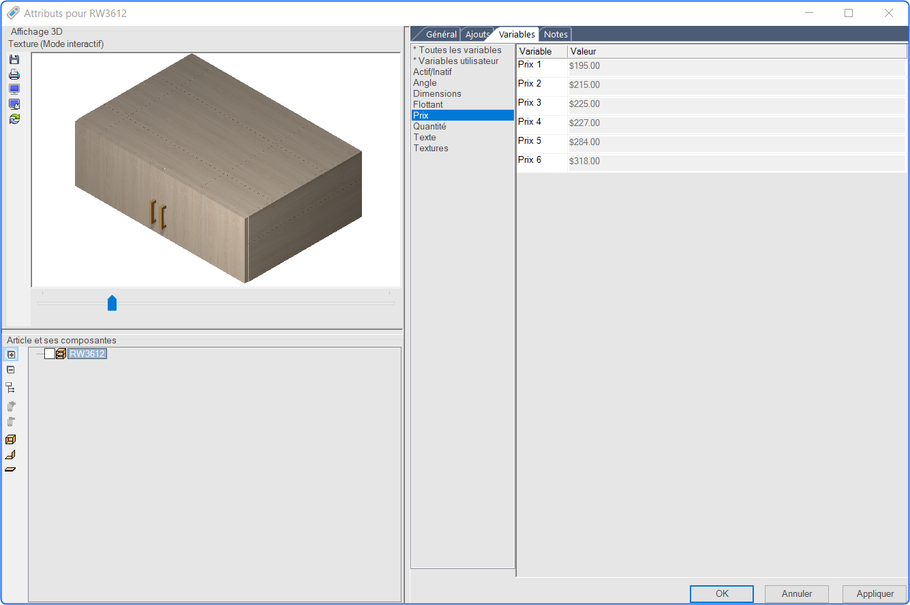Click the 'Prix 3' variable name
This screenshot has height=605, width=910.
(x=530, y=103)
